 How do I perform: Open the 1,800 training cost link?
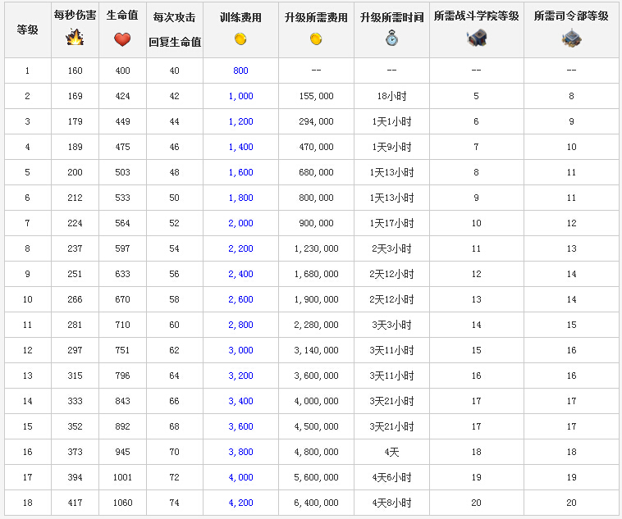click(x=240, y=198)
